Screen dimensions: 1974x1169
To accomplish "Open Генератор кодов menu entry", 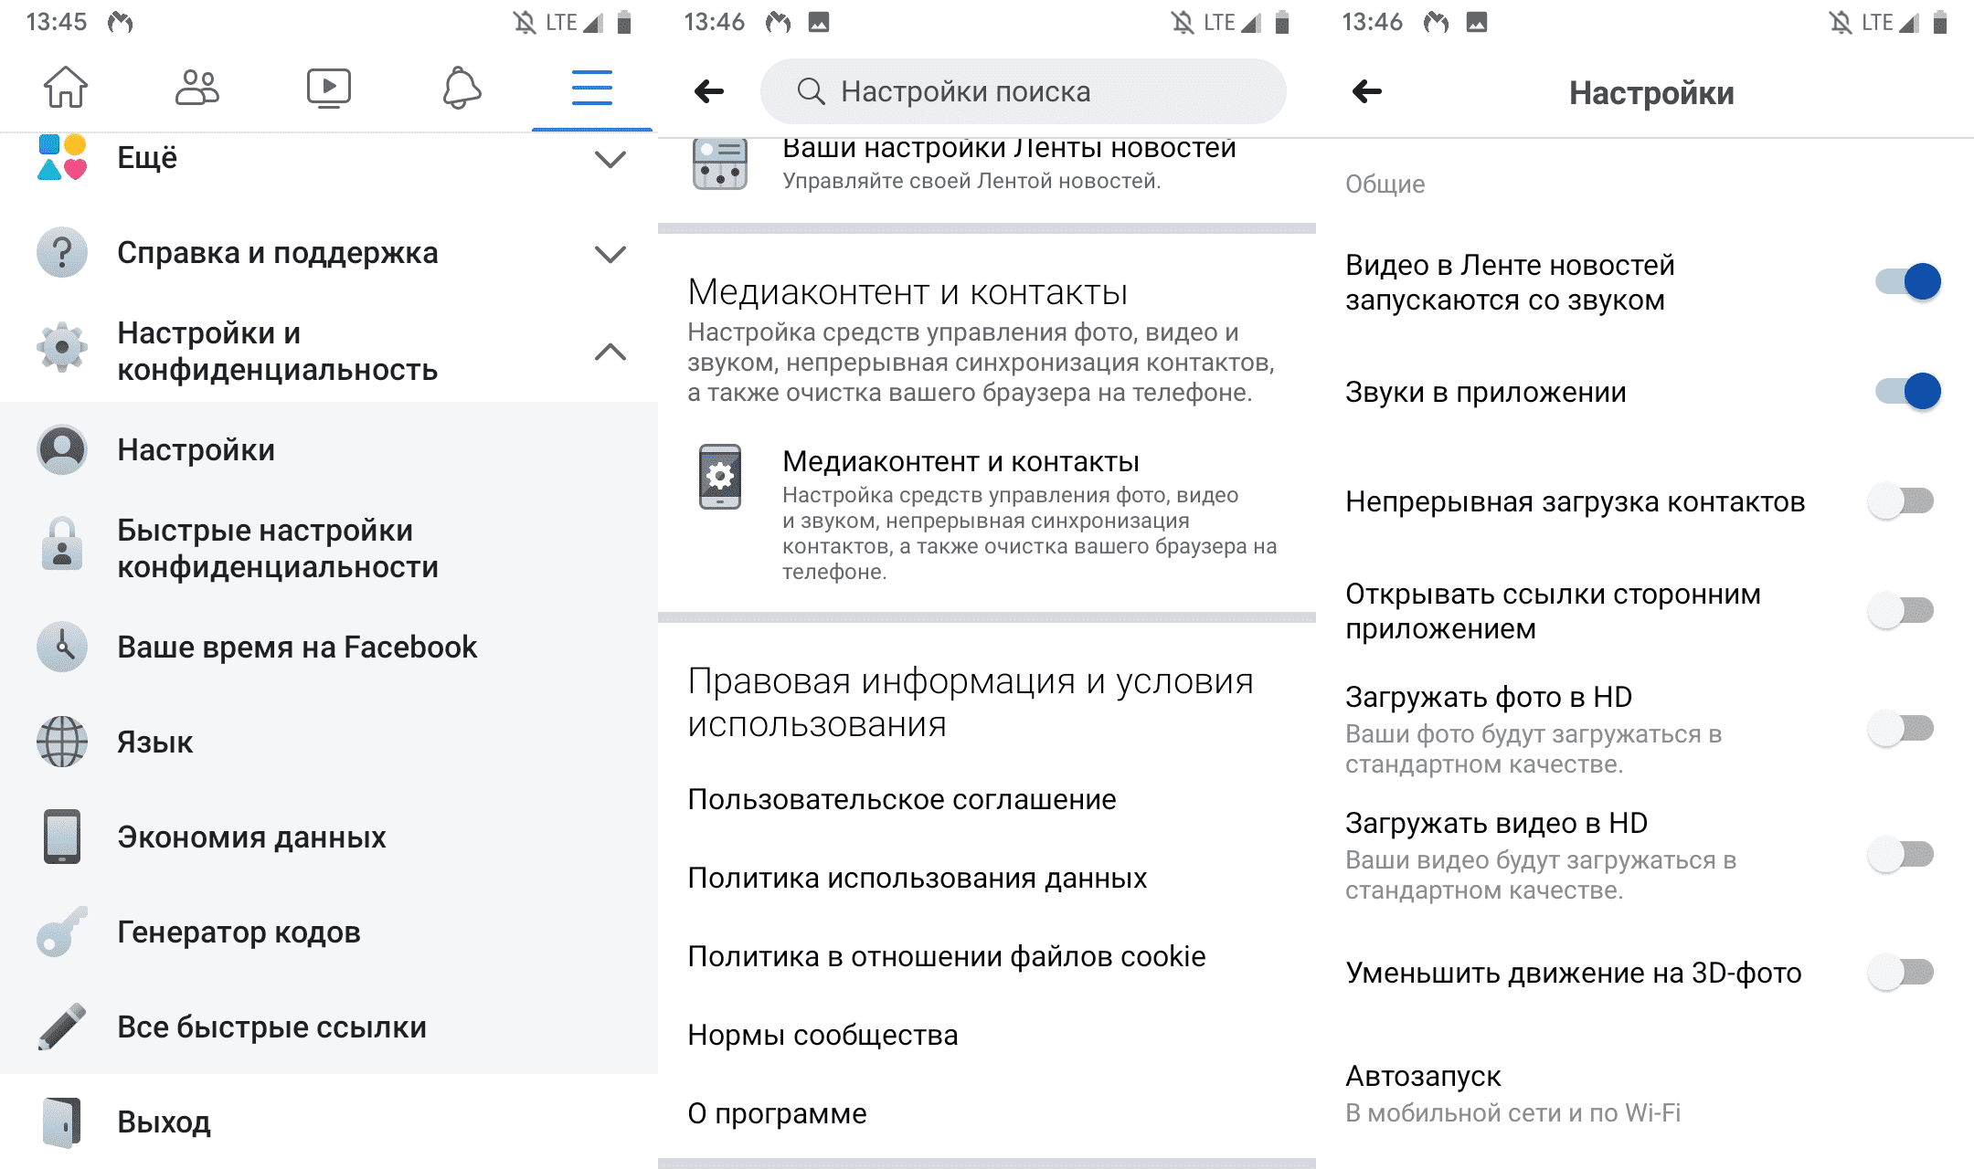I will 329,932.
